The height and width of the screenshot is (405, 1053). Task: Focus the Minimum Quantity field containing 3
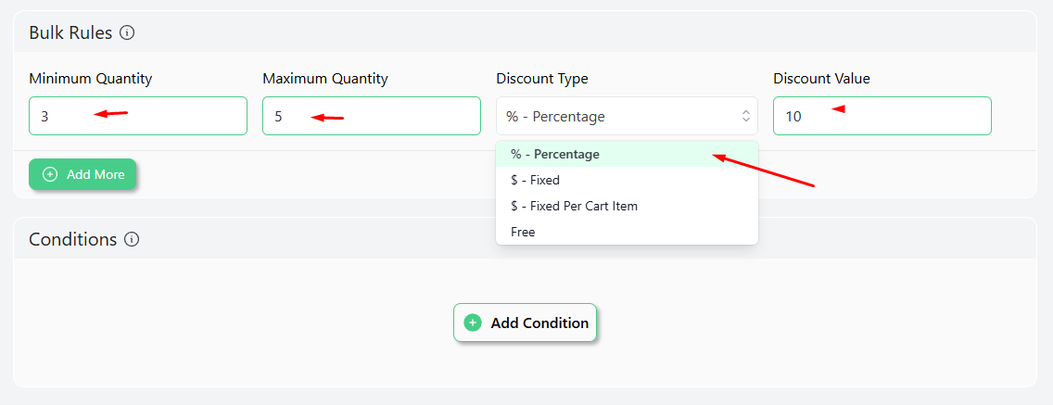(138, 116)
